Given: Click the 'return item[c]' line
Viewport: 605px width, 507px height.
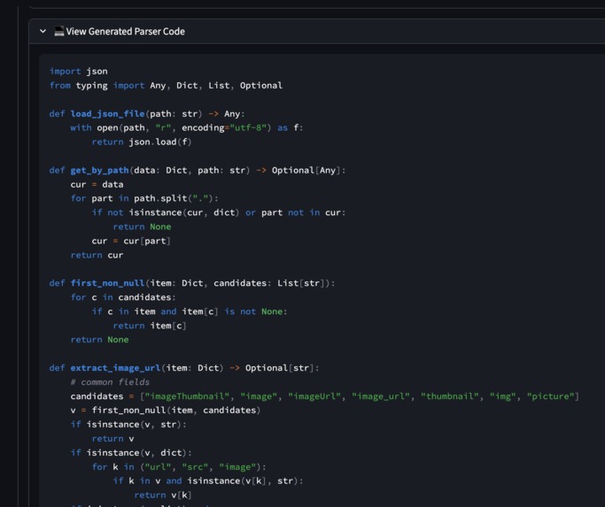Looking at the screenshot, I should click(150, 326).
